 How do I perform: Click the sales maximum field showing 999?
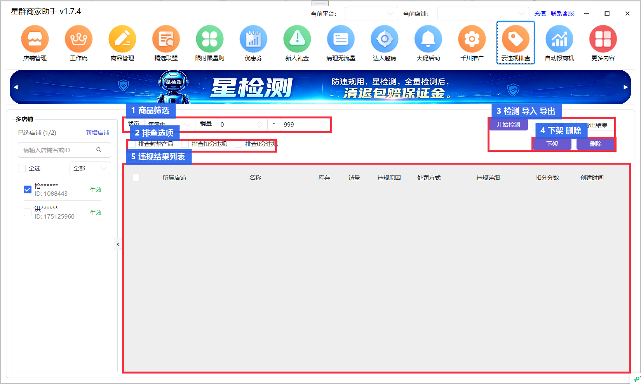point(305,125)
